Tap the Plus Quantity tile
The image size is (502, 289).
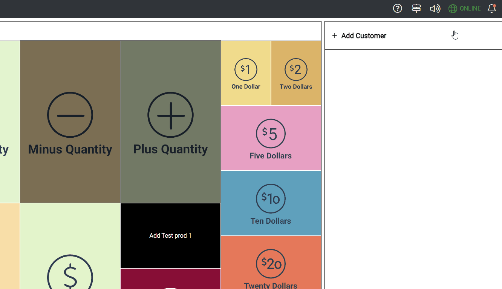point(170,121)
